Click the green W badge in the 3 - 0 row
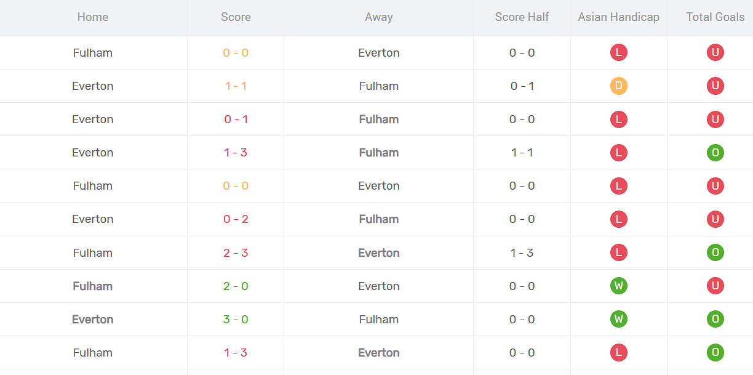753x375 pixels. pos(618,319)
